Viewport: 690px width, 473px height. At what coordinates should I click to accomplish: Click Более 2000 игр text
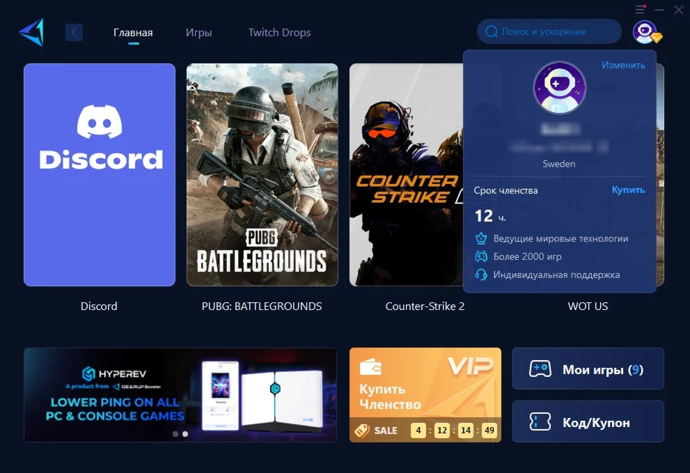click(x=527, y=257)
